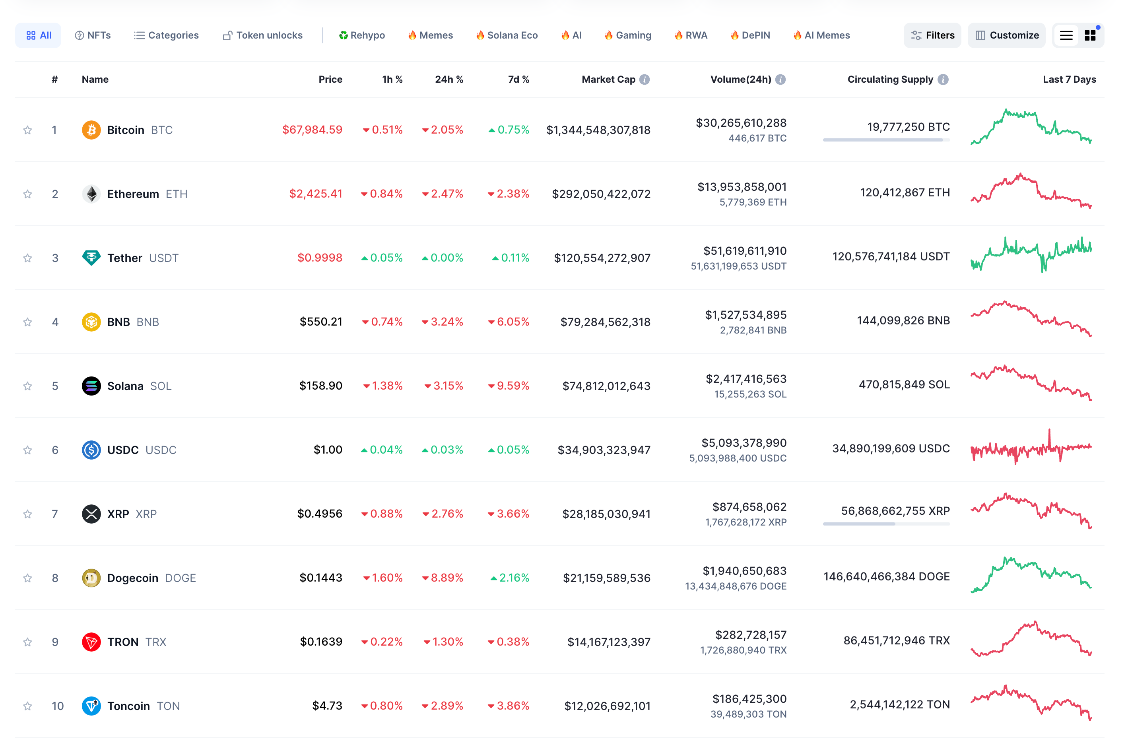Screen dimensions: 1126x741
Task: Click the Circulating Supply info icon
Action: point(943,80)
